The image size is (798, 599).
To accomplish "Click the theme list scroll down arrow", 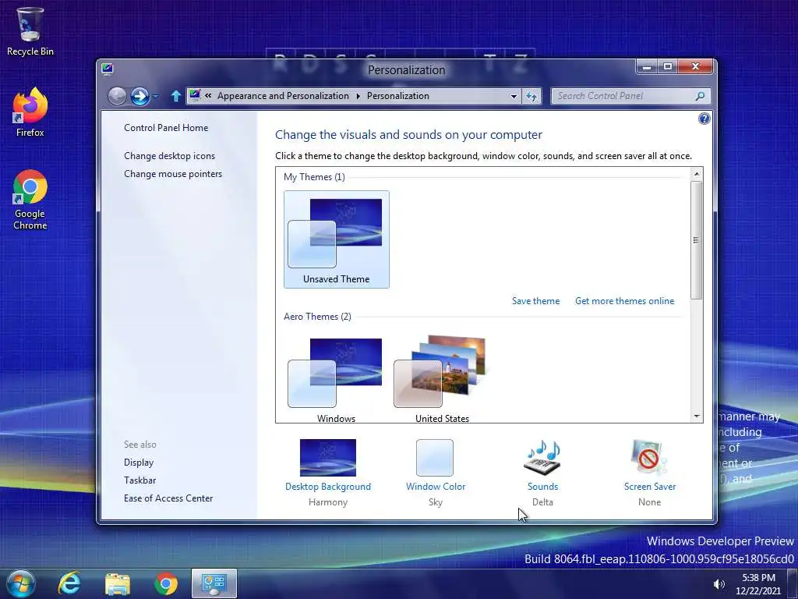I will (696, 416).
